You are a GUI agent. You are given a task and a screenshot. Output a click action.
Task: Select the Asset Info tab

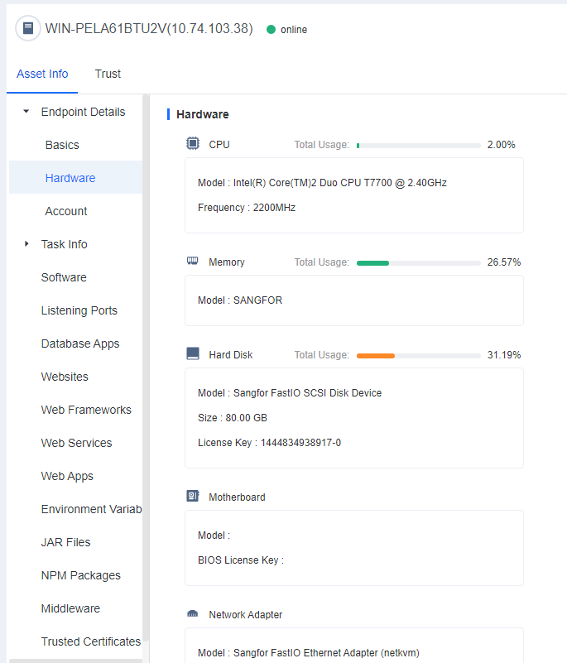pyautogui.click(x=42, y=74)
